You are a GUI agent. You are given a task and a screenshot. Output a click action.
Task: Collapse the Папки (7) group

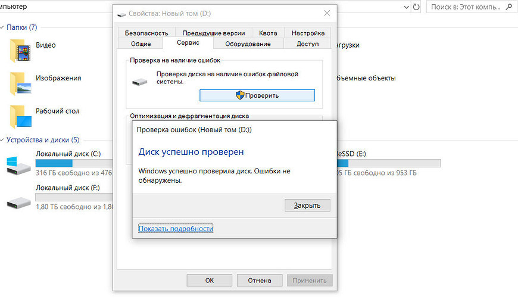(3, 27)
